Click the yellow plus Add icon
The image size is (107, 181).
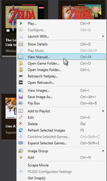[21, 157]
